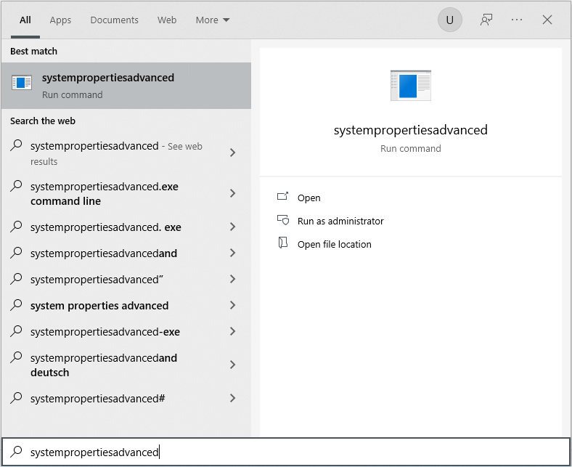Expand arrow for systempropertiesadvancedand deutsch suggestion
Screen dimensions: 572x467
click(x=232, y=365)
